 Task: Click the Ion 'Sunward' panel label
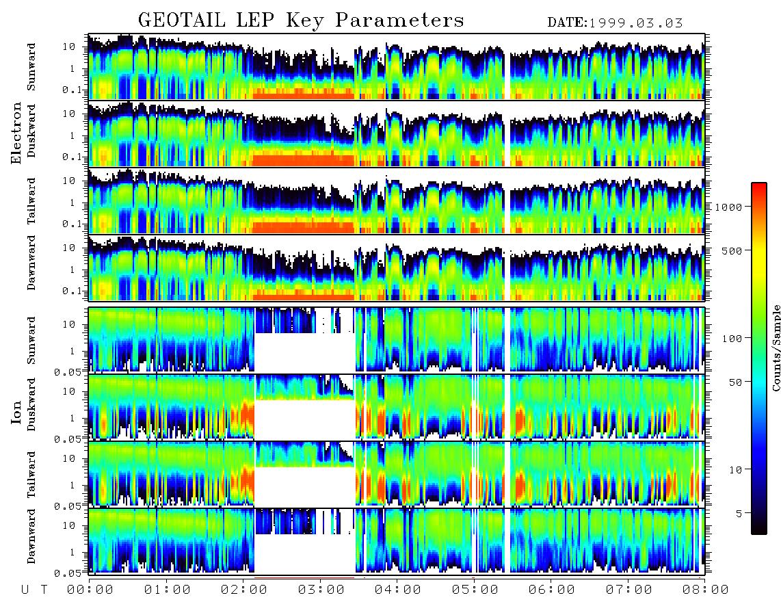[x=31, y=341]
